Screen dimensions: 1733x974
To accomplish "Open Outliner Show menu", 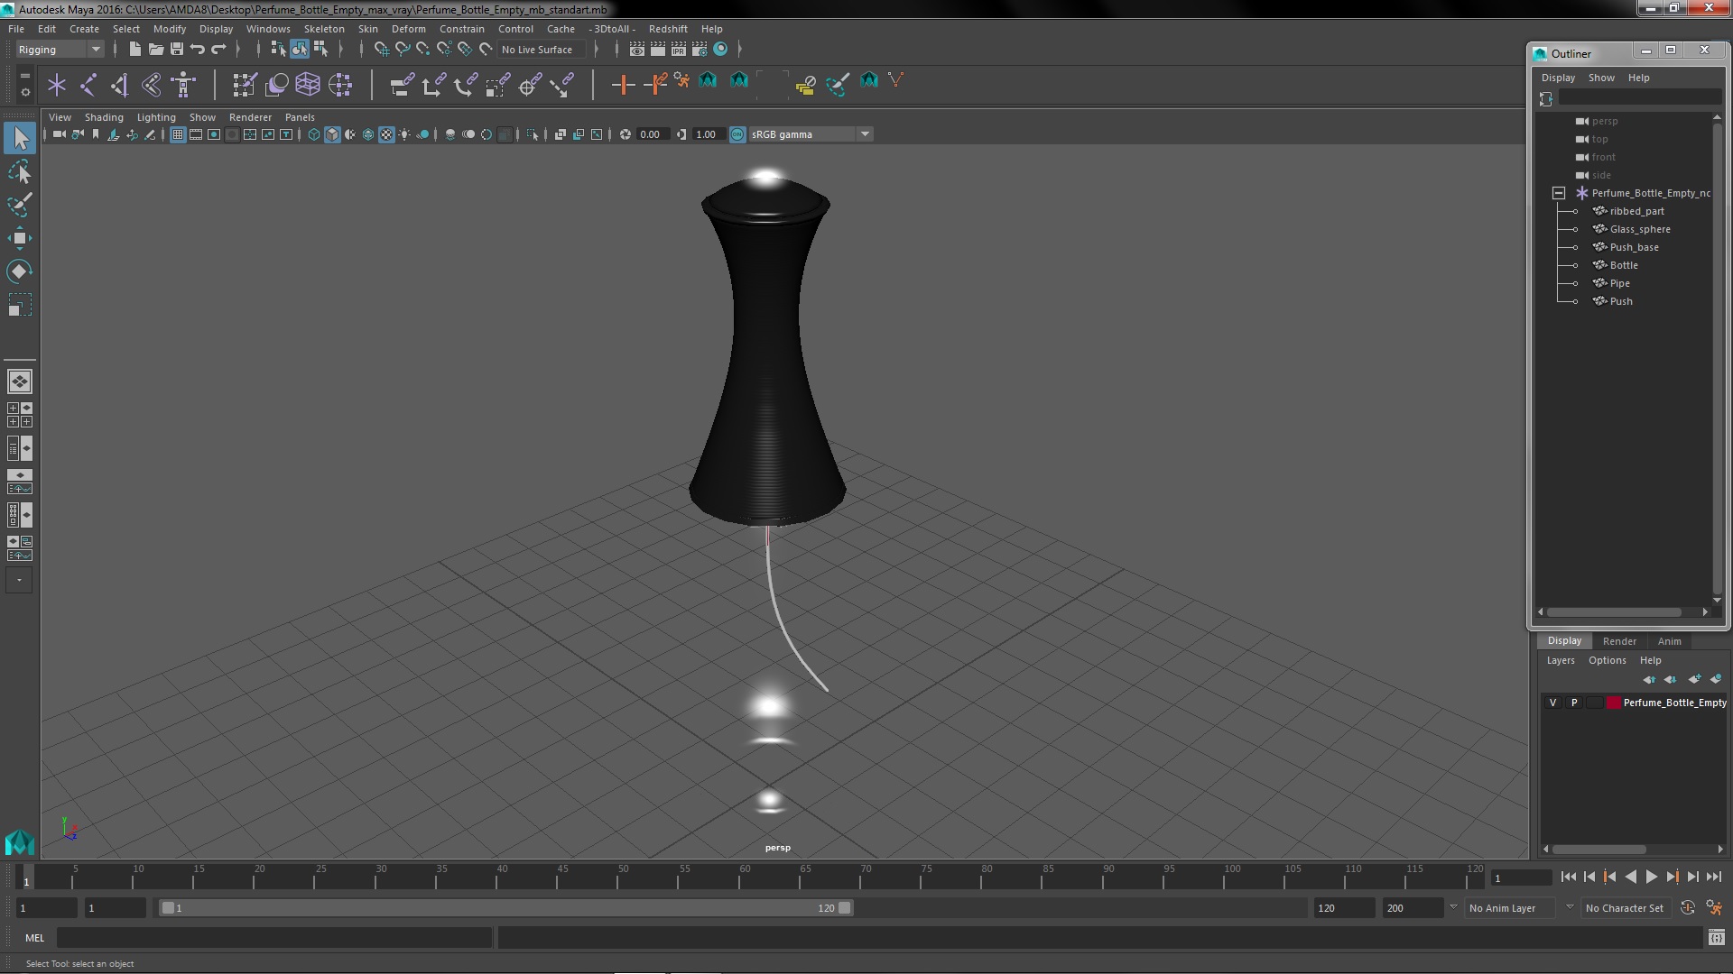I will 1601,78.
